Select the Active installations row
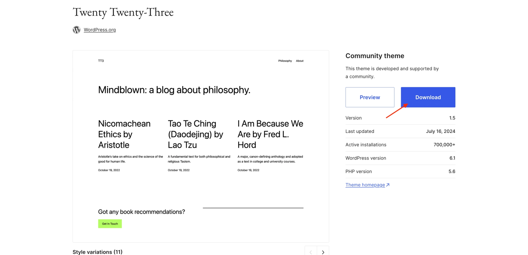528x255 pixels. click(x=400, y=145)
